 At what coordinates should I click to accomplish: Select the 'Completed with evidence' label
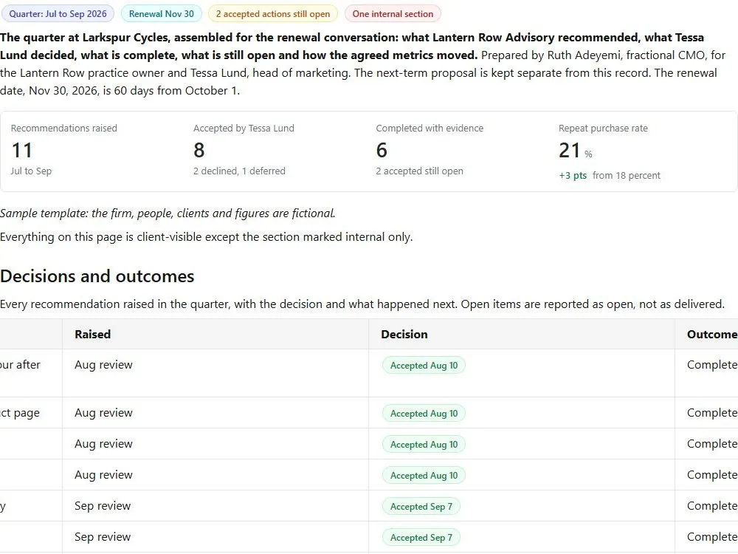(x=430, y=128)
